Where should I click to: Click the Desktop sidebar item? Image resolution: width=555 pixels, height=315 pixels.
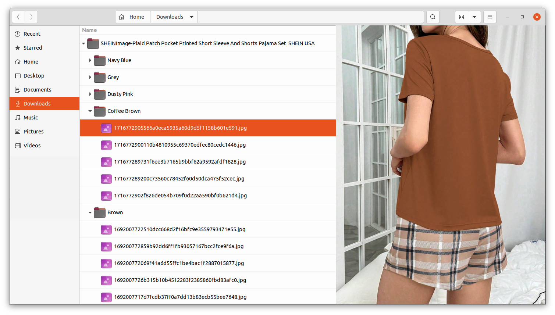33,75
